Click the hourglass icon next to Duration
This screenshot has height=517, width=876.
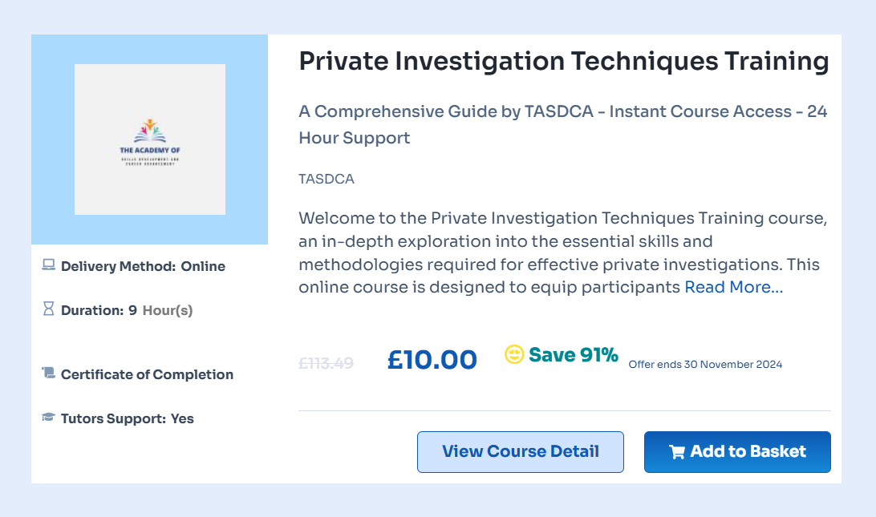click(49, 309)
